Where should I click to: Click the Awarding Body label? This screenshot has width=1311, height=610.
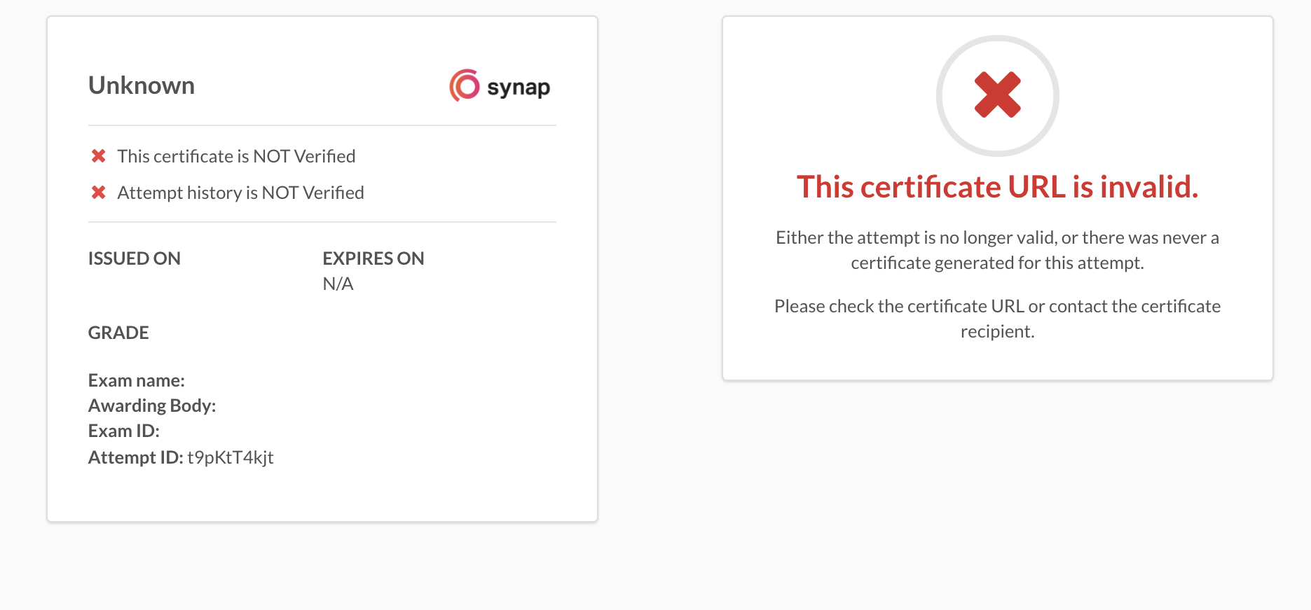pyautogui.click(x=152, y=405)
